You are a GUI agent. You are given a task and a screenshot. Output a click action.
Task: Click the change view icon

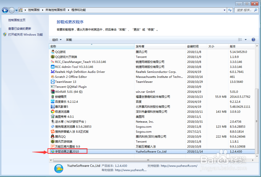[x=240, y=40]
